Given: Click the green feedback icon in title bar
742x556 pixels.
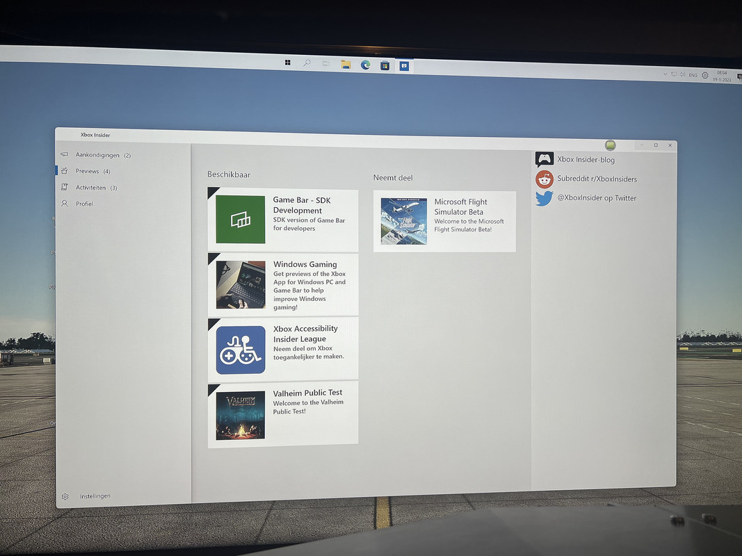Looking at the screenshot, I should click(x=611, y=145).
